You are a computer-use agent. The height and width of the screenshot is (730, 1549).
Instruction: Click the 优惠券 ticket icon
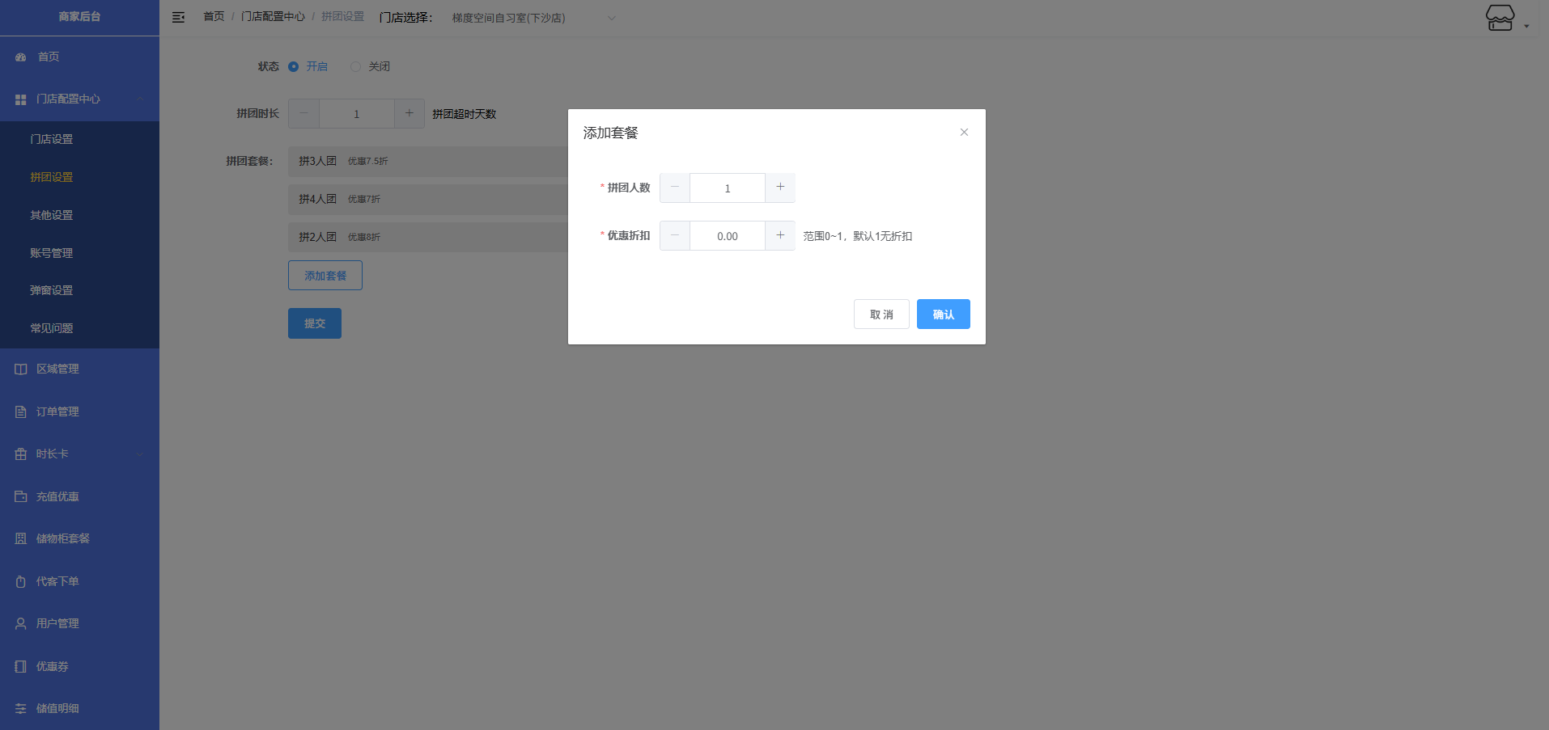coord(21,667)
